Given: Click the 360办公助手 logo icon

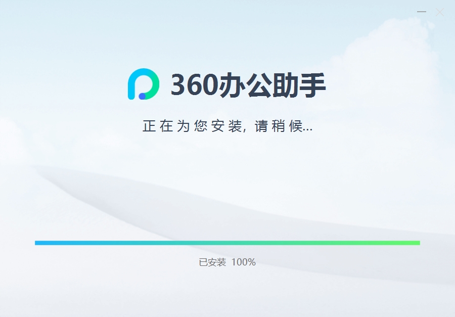Looking at the screenshot, I should (144, 84).
